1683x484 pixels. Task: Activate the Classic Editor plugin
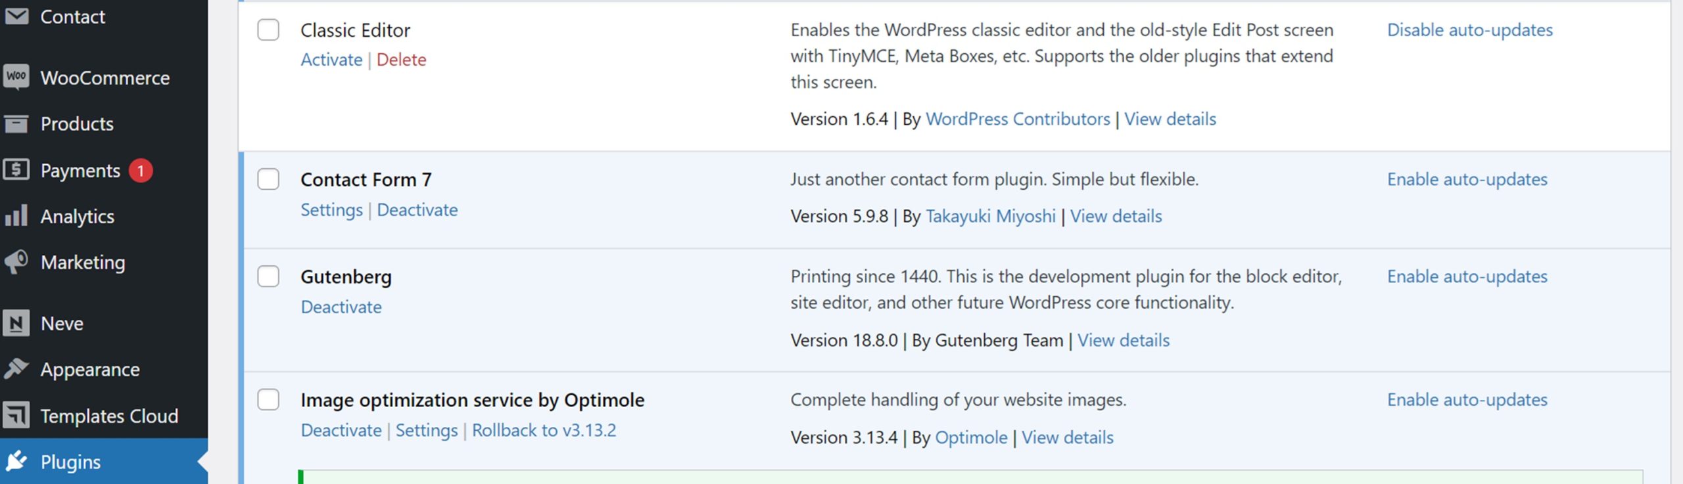[331, 60]
